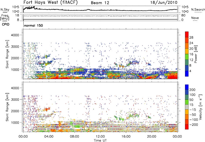205x142 pixels.
Task: Click the sky noise trace in top panel
Action: [x=100, y=10]
